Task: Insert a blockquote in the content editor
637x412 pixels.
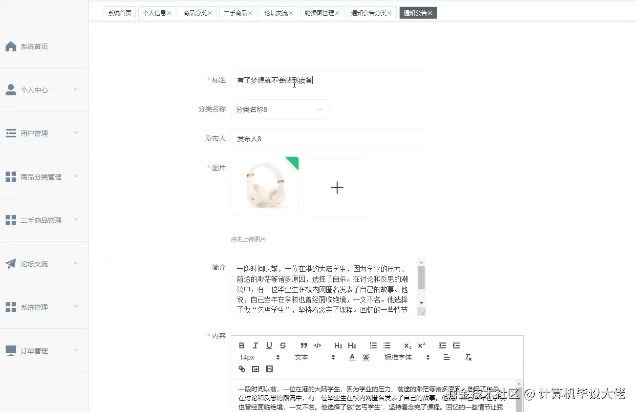Action: point(303,345)
